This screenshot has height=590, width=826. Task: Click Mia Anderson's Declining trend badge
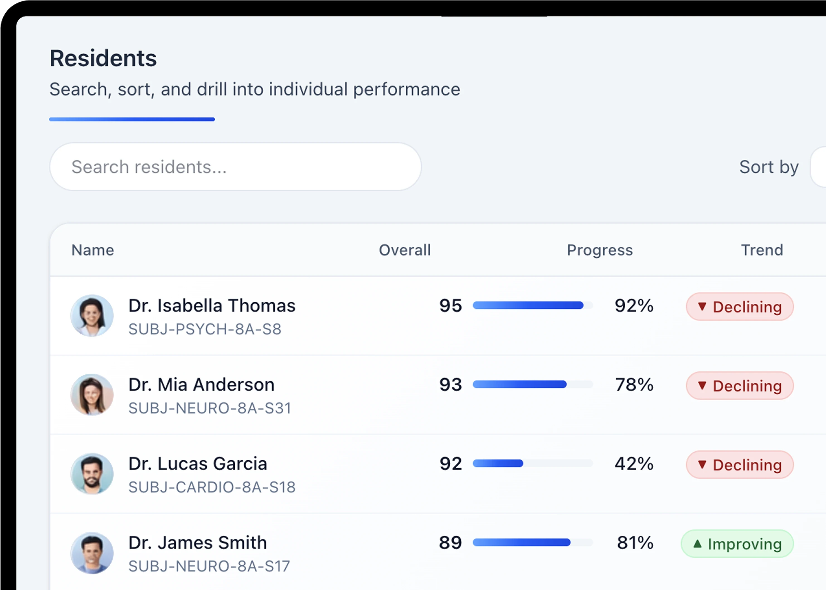(x=740, y=385)
